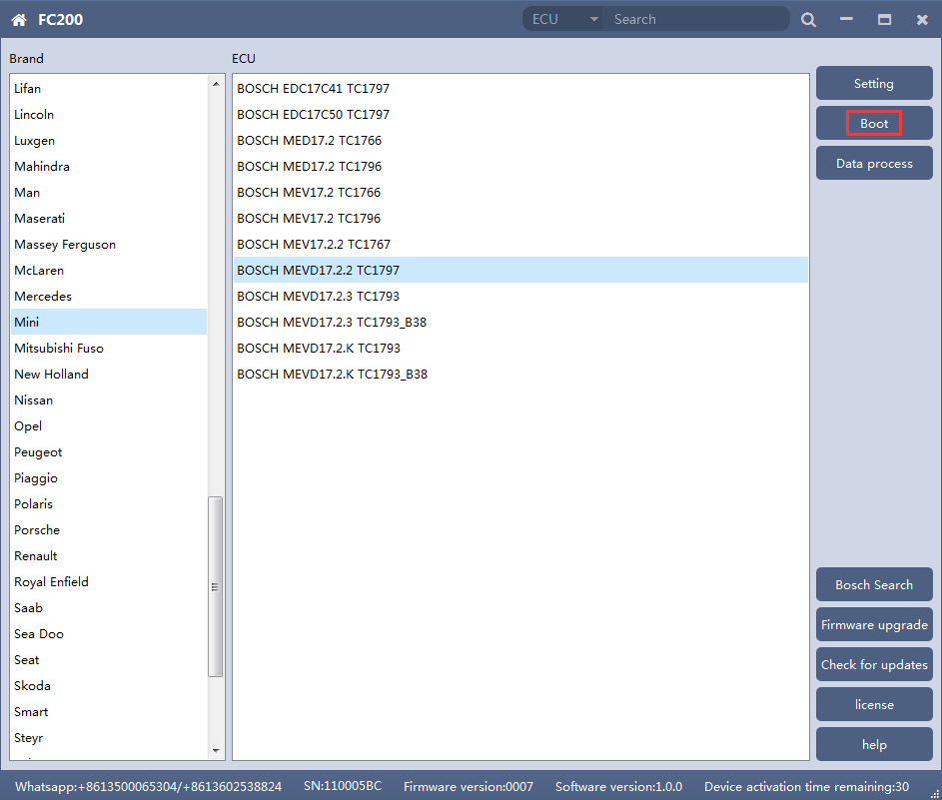Select Opel brand

[x=109, y=425]
